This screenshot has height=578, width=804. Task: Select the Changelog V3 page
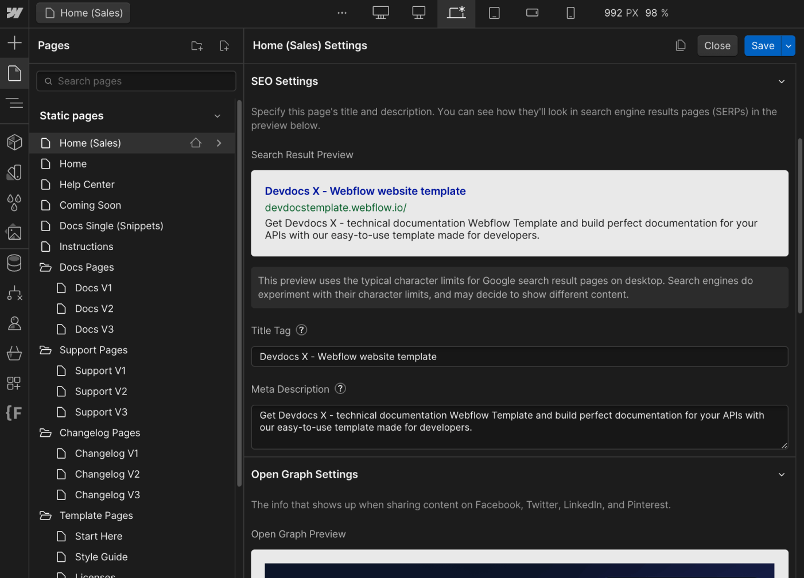coord(132,495)
